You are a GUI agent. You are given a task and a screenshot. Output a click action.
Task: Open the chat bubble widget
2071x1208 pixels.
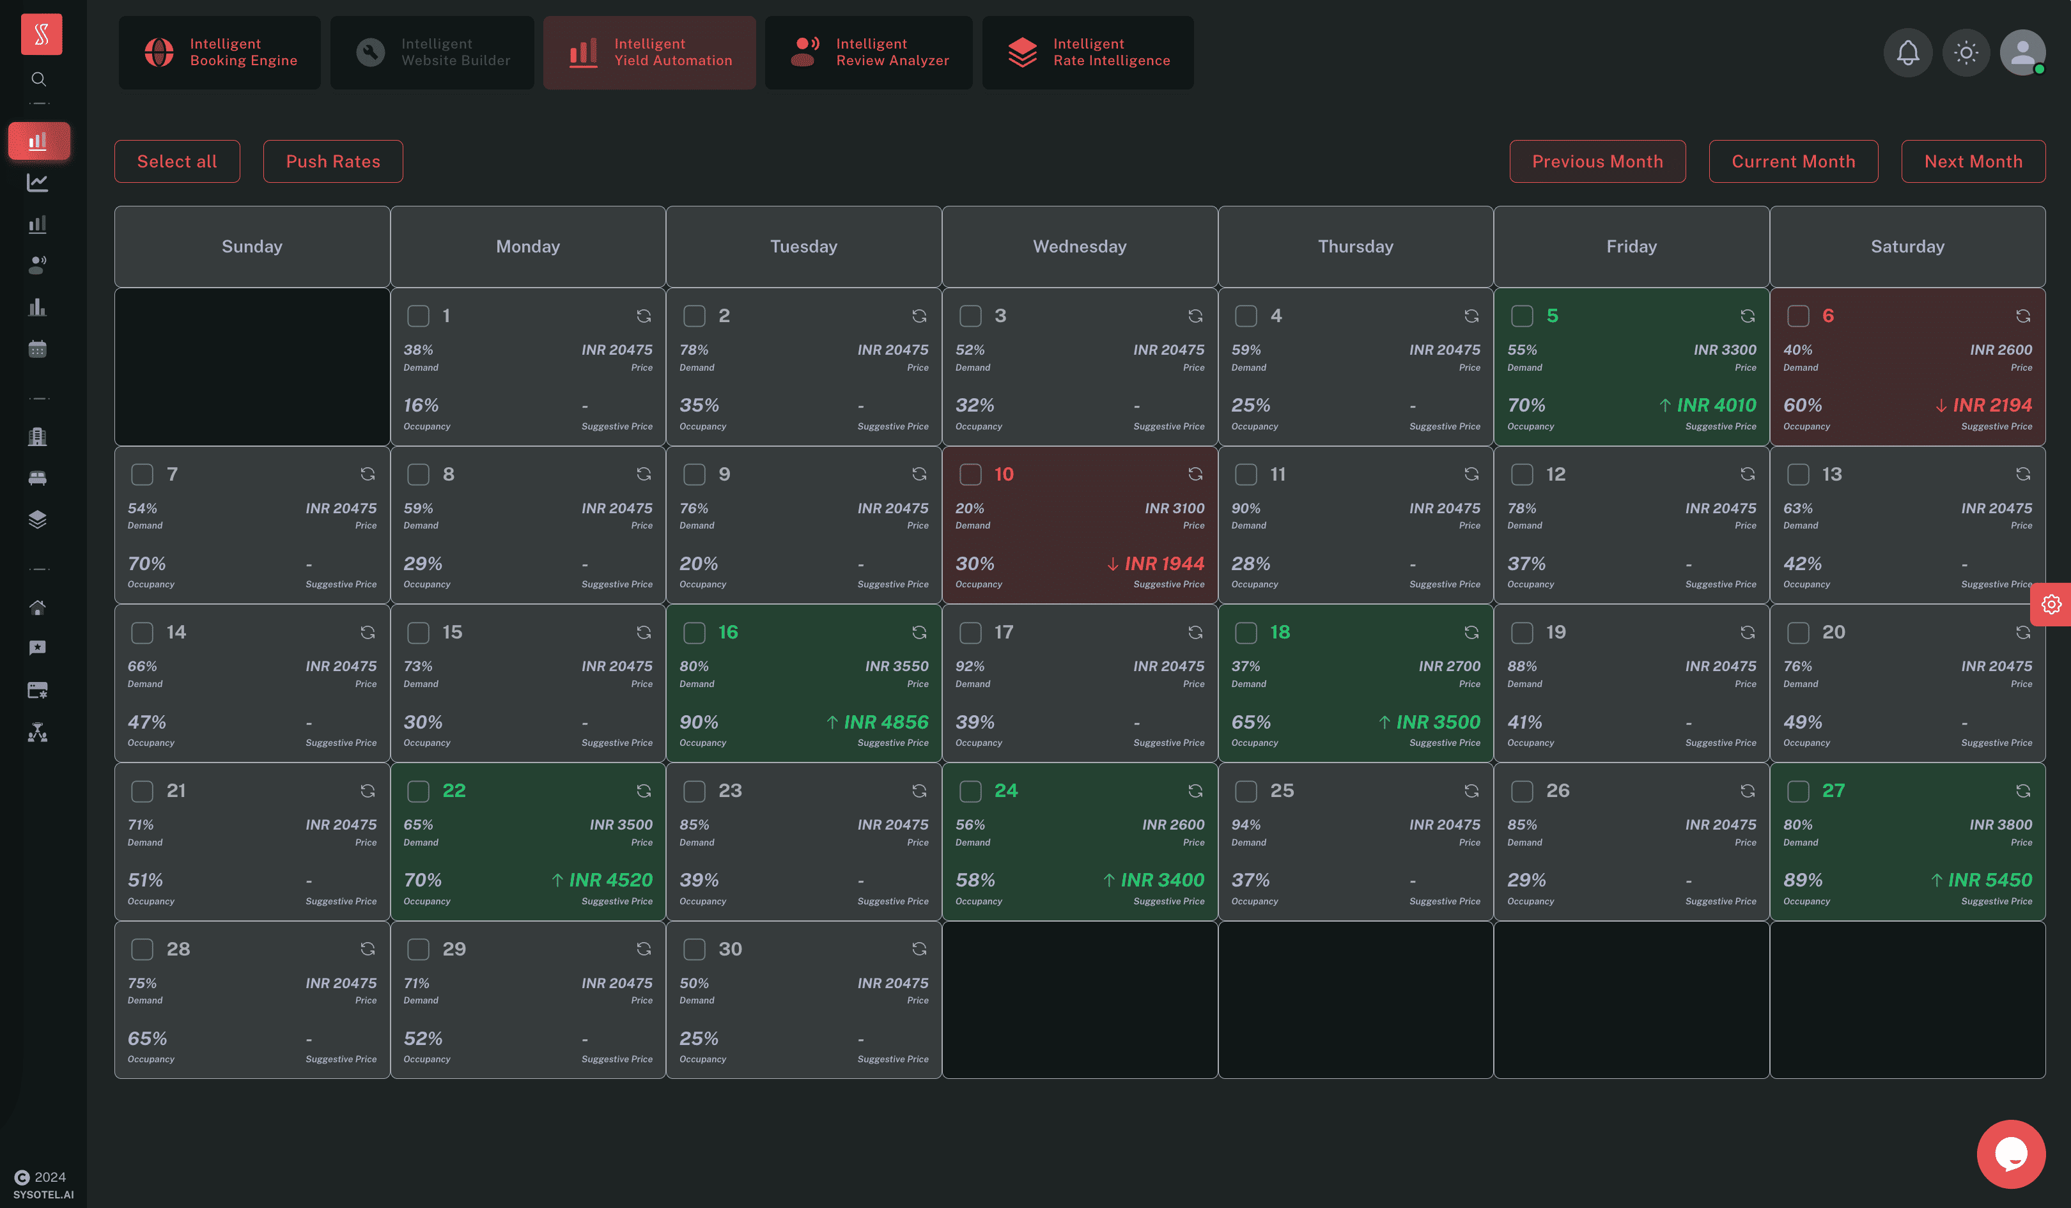(2011, 1154)
